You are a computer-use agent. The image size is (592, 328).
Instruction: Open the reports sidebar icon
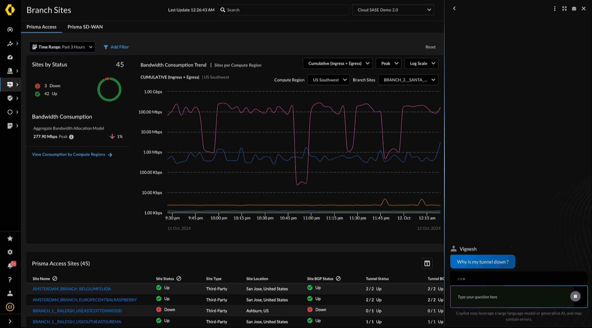tap(10, 126)
